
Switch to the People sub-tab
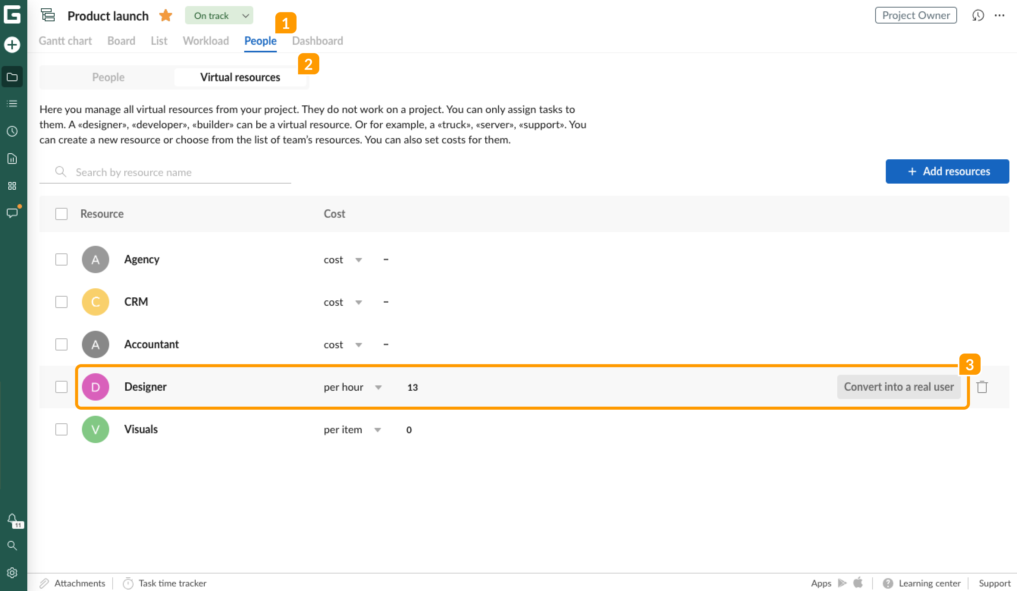pos(108,77)
